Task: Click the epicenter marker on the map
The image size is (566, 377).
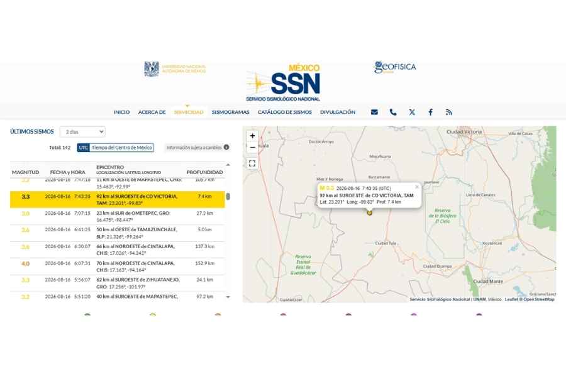Action: pos(370,213)
